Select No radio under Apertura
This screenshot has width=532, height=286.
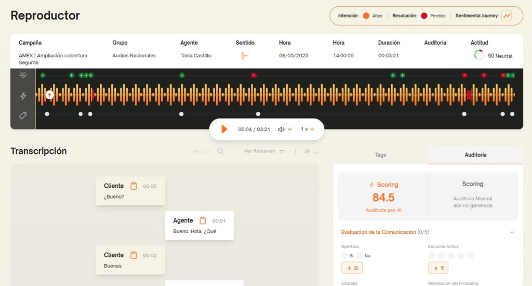pos(360,256)
